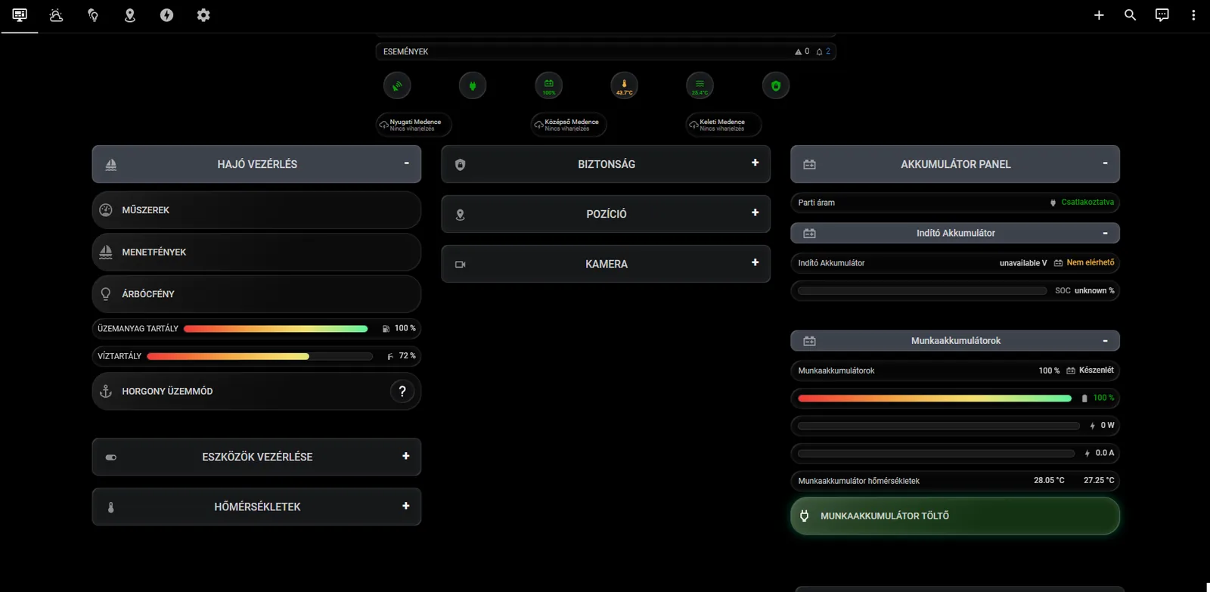Click the 25.4°C round badge

tap(700, 85)
